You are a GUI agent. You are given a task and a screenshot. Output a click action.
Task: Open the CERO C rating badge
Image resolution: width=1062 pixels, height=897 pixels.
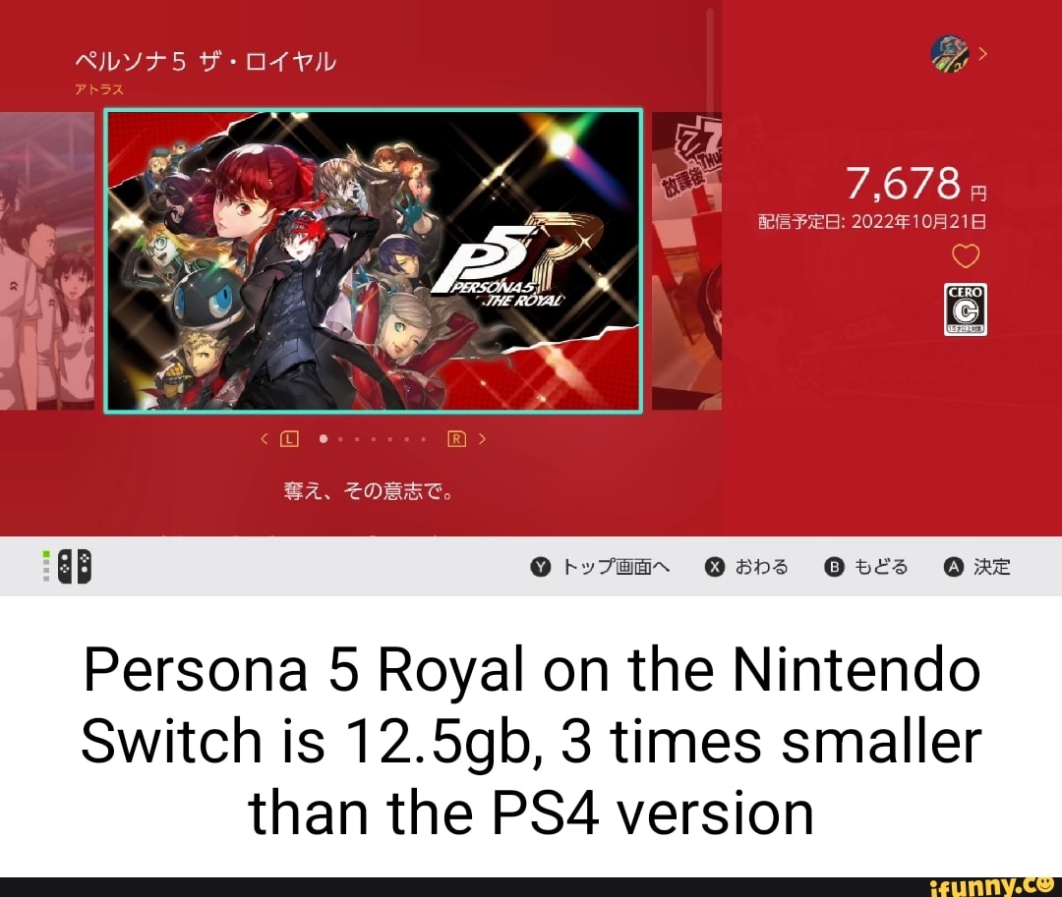966,309
